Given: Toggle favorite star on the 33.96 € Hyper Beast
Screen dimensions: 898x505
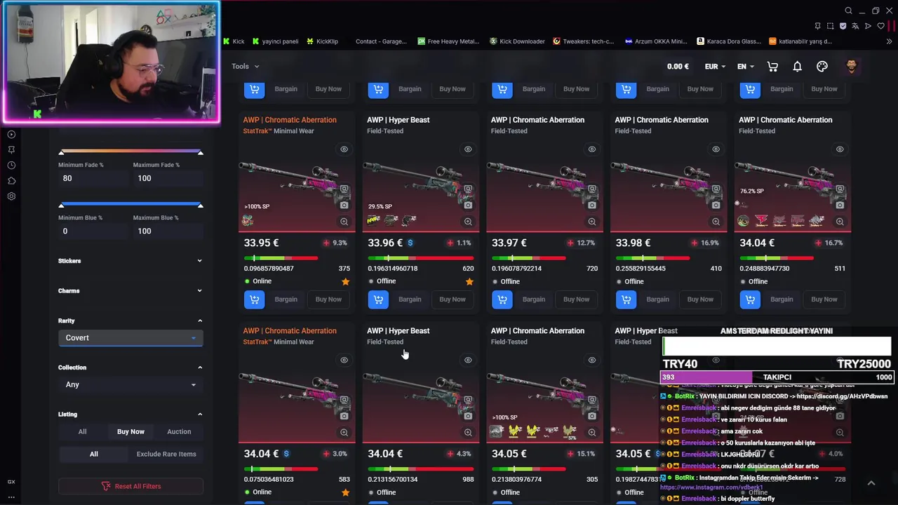Looking at the screenshot, I should pyautogui.click(x=469, y=281).
